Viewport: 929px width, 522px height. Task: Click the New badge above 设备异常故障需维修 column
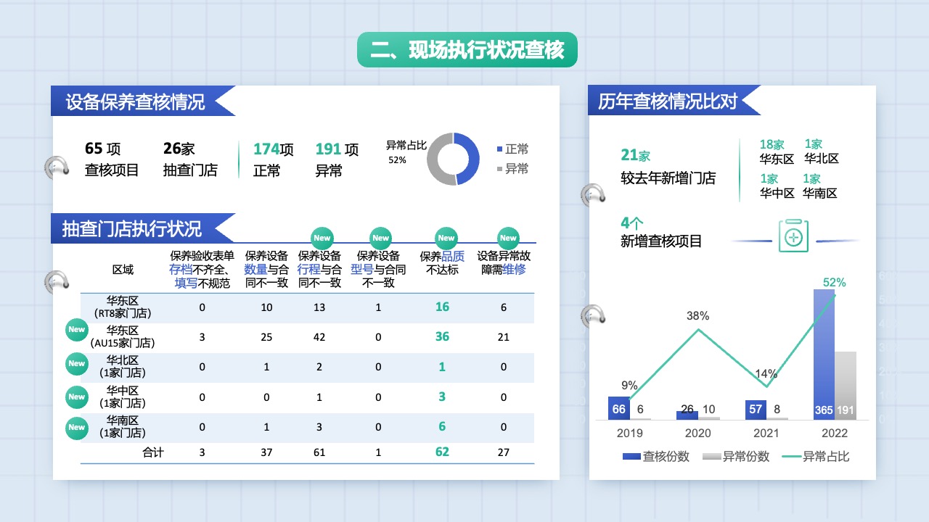click(508, 238)
